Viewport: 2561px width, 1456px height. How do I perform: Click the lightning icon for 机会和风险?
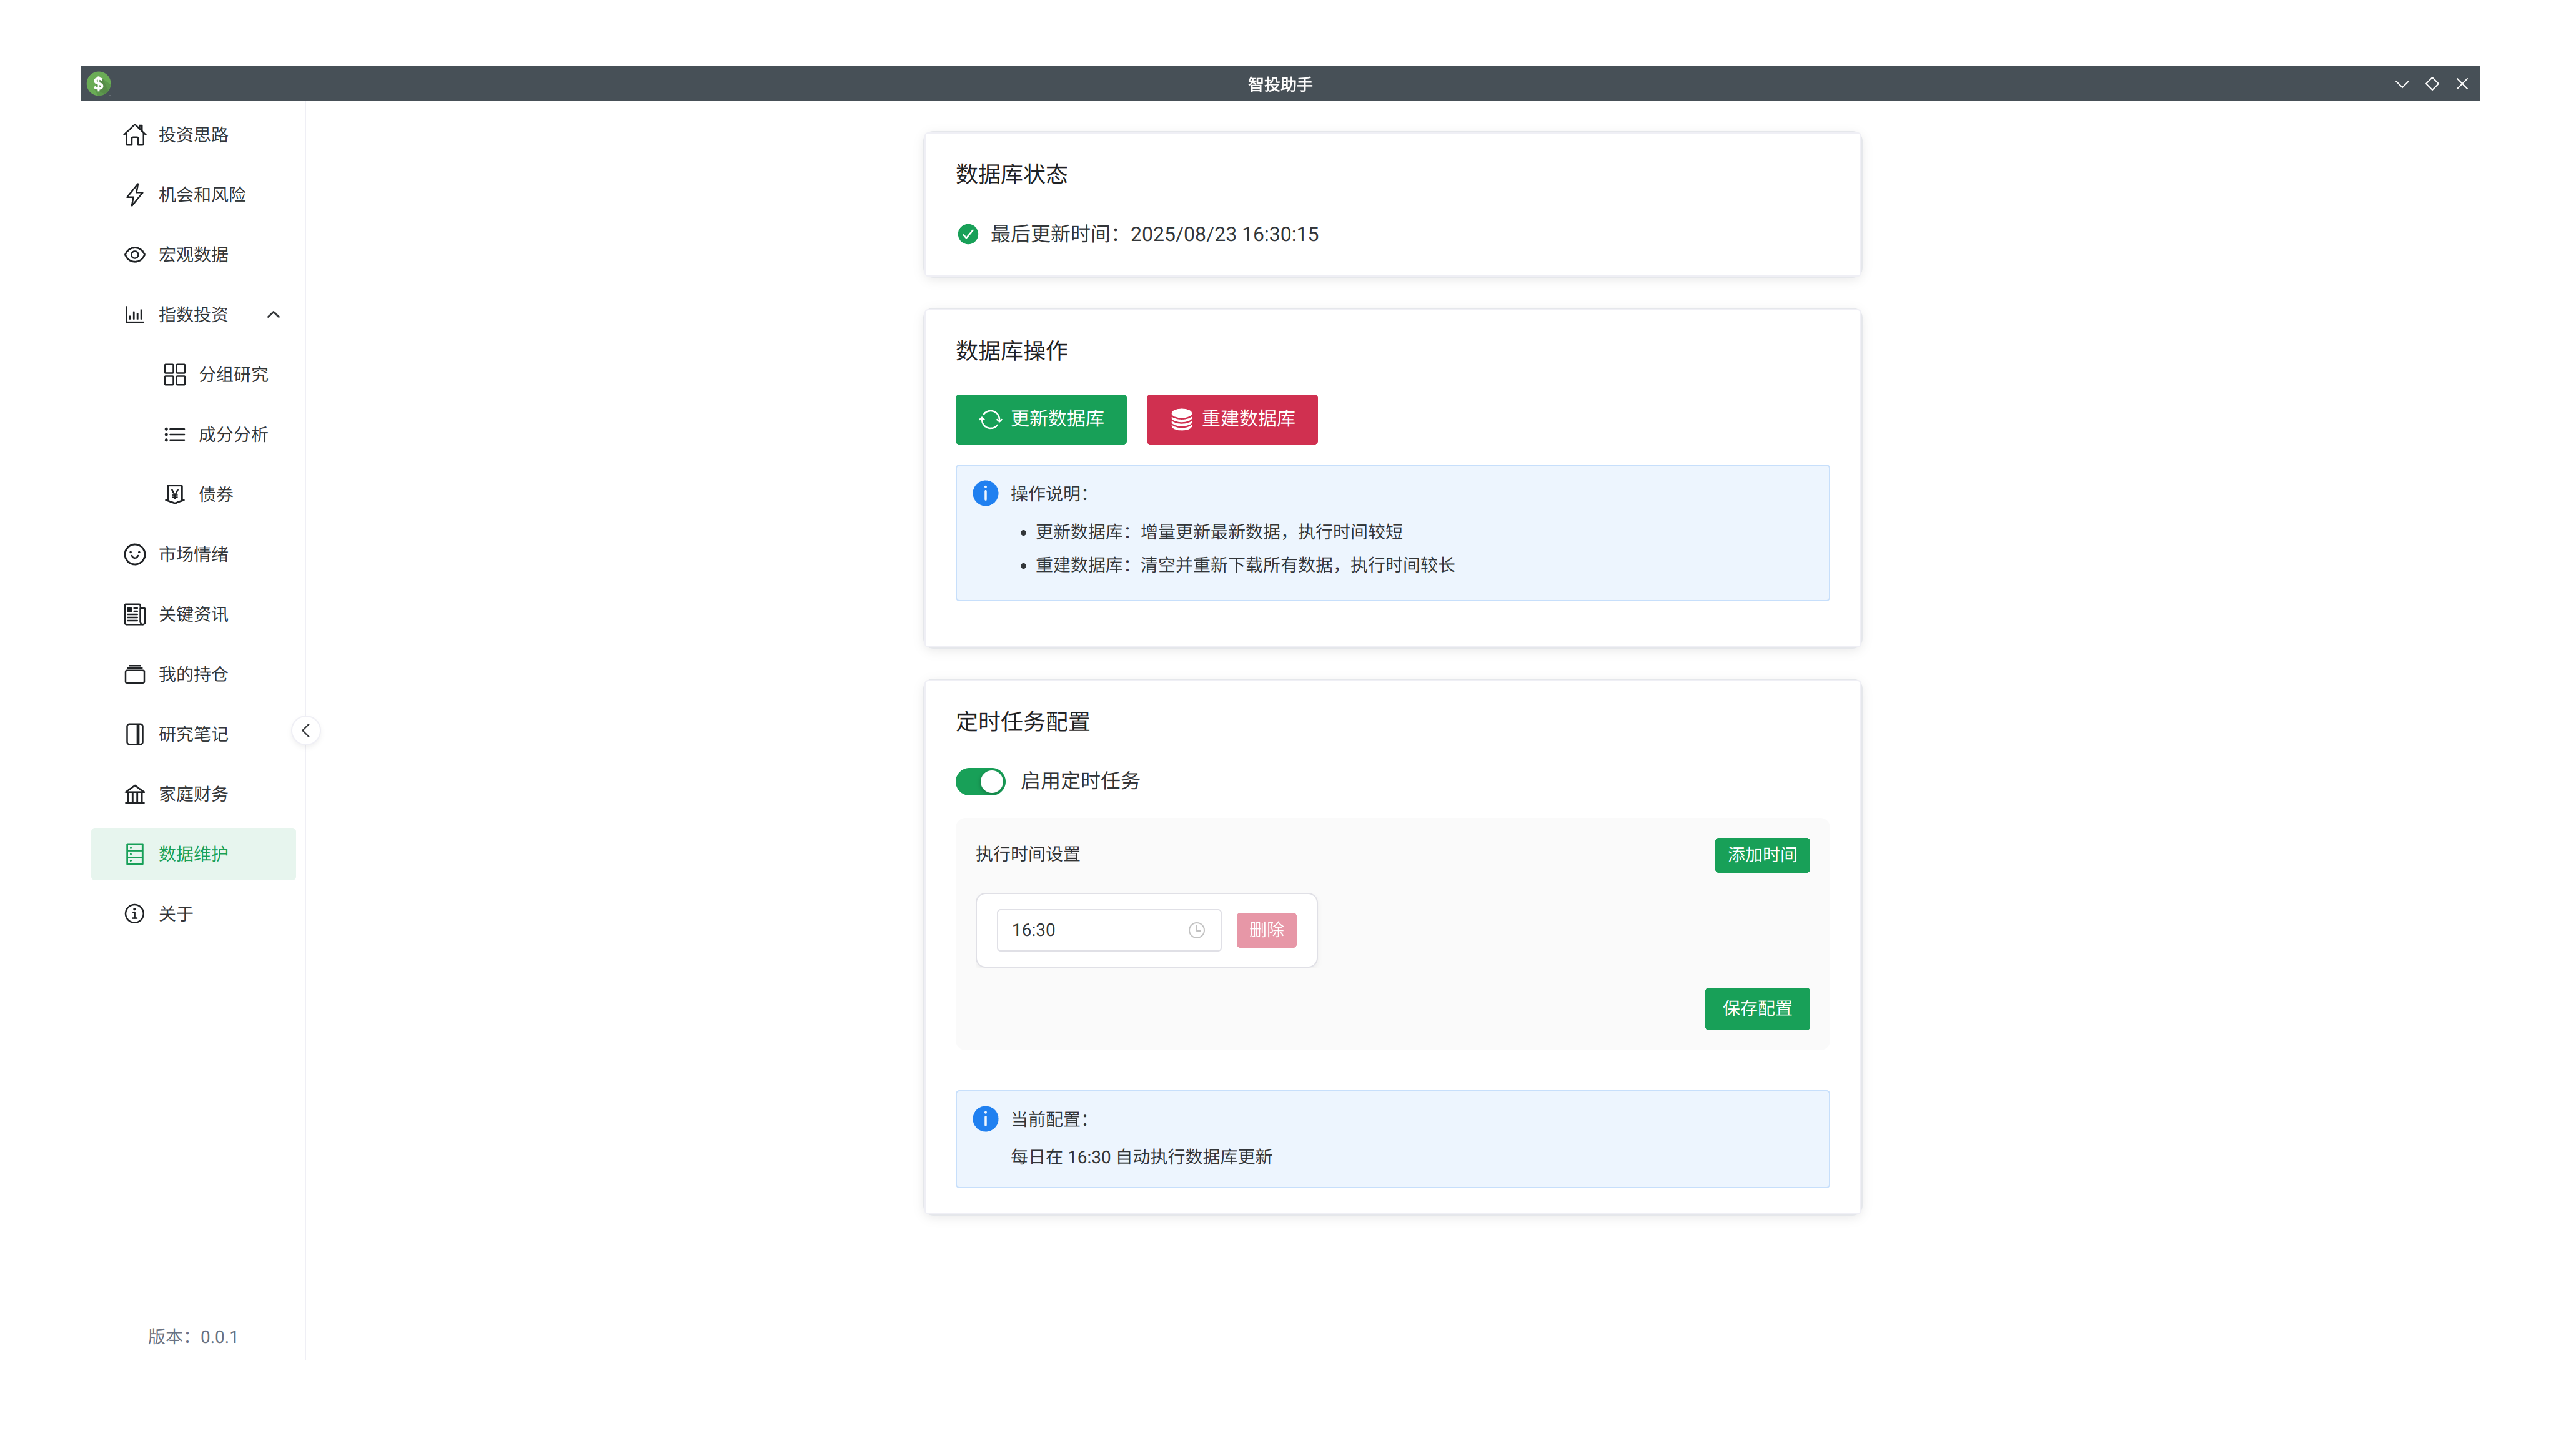click(x=134, y=195)
